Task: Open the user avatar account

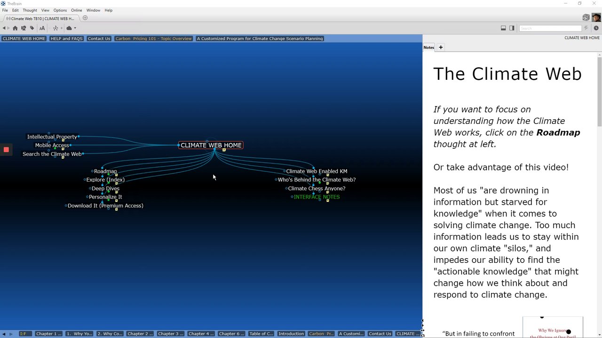Action: click(596, 17)
